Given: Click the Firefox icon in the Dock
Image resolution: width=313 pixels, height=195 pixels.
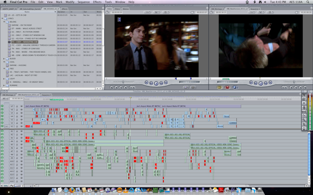Looking at the screenshot, I should coord(72,190).
